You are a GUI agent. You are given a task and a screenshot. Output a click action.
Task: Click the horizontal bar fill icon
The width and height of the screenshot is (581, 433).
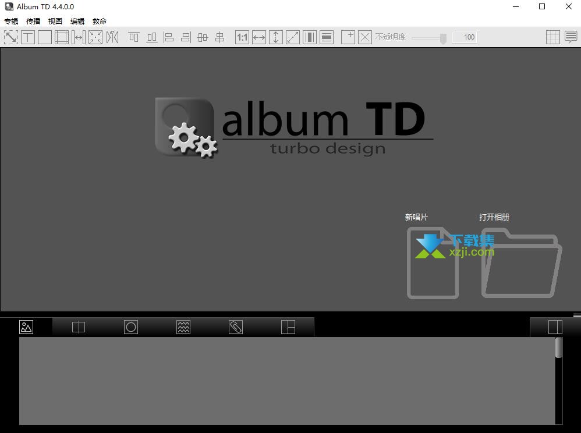(327, 37)
